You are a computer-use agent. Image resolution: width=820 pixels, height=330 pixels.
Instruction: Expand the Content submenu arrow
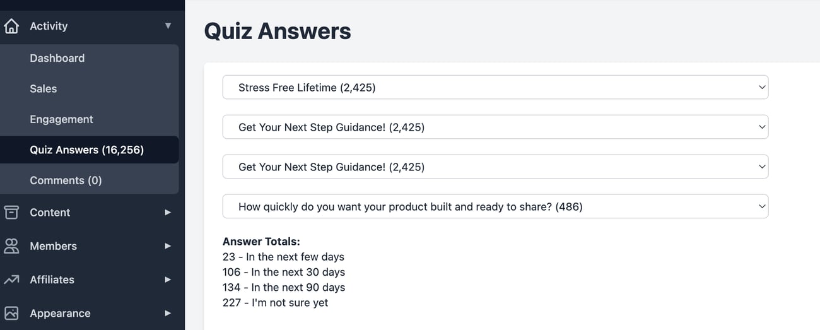(168, 213)
